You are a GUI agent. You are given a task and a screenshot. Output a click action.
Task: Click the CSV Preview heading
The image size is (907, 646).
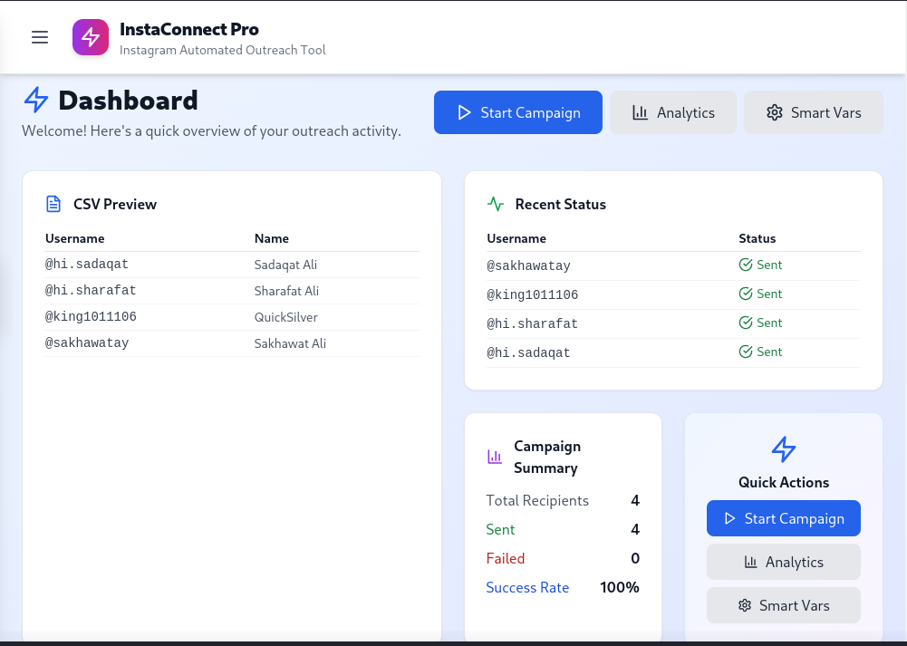(x=115, y=204)
